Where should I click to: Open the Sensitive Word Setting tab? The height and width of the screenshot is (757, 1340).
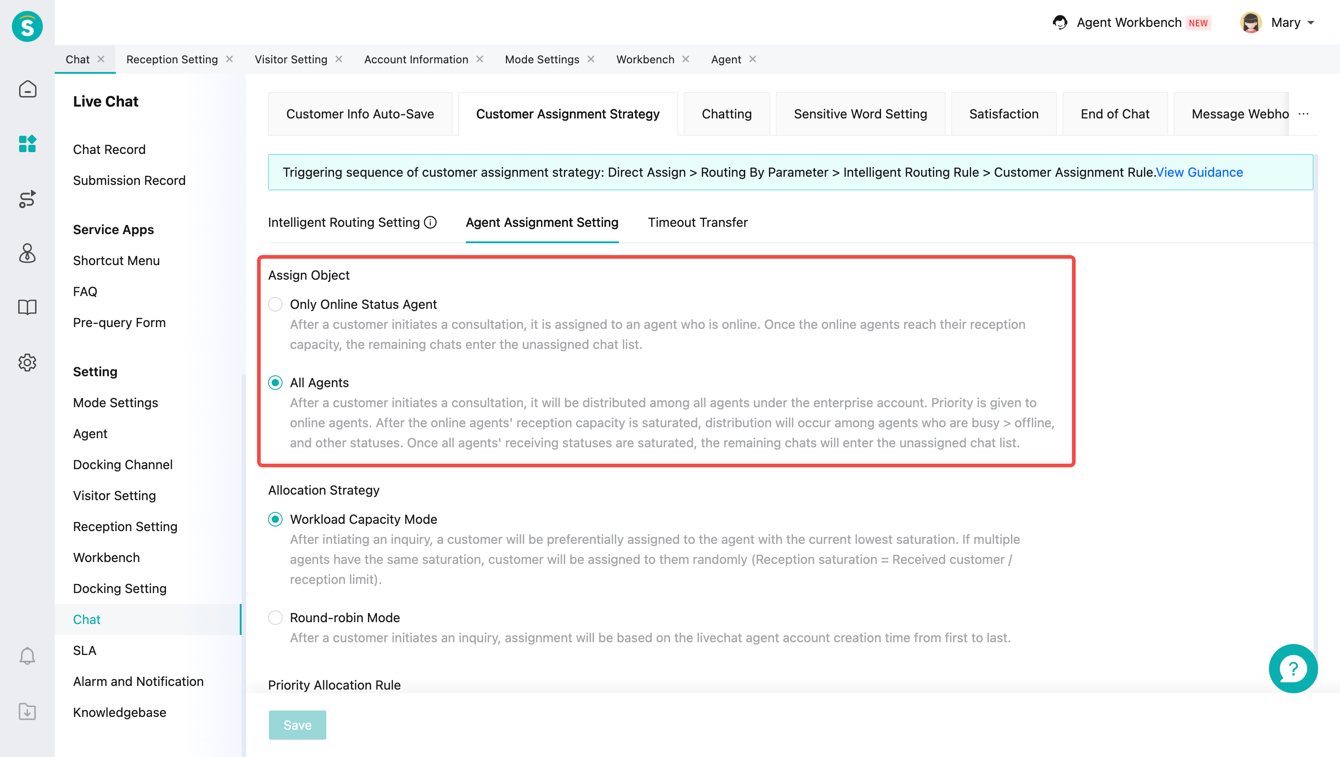point(860,114)
